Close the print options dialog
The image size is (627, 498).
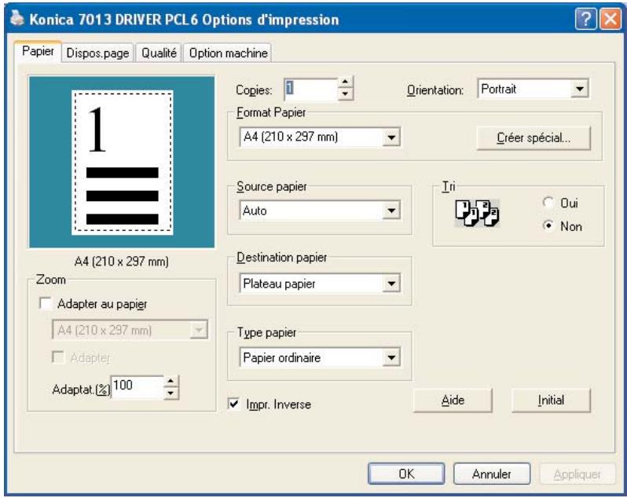(x=610, y=19)
